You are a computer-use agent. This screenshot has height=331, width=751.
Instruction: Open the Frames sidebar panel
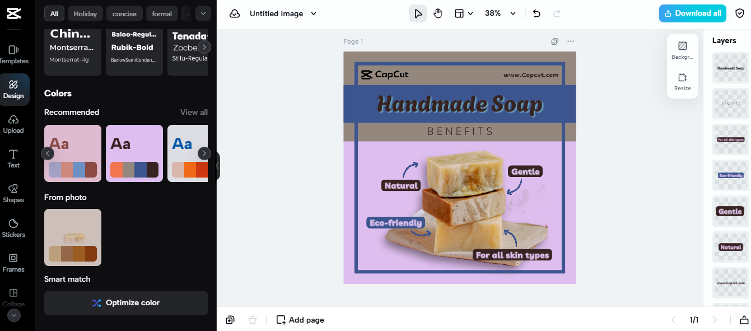point(13,263)
